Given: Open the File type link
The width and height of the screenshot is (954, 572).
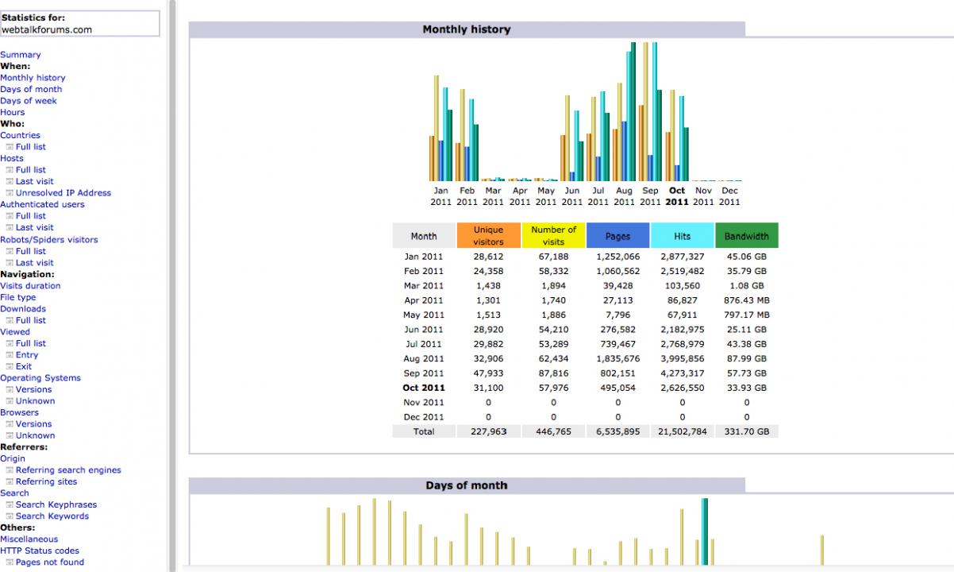Looking at the screenshot, I should [18, 297].
